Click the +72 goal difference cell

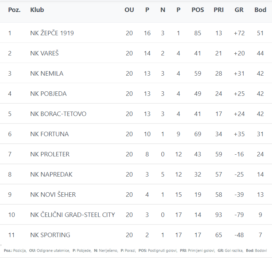239,33
